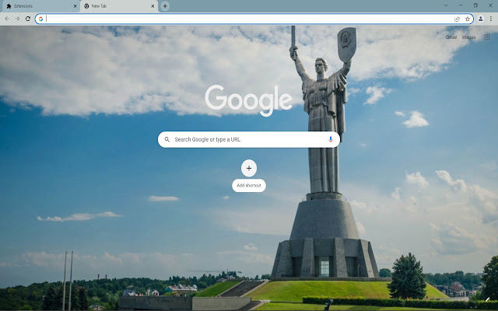Go forward using the forward arrow
This screenshot has width=498, height=311.
pyautogui.click(x=17, y=19)
